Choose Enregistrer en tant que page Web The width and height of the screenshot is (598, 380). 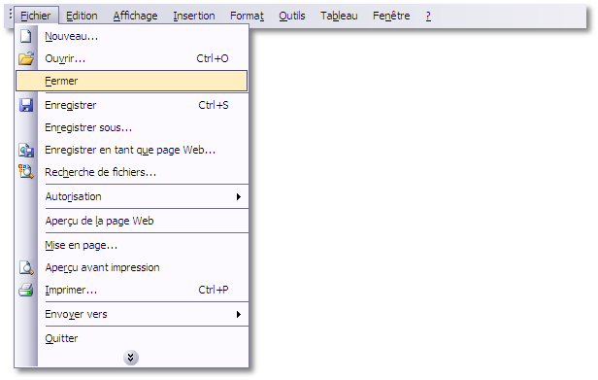132,150
